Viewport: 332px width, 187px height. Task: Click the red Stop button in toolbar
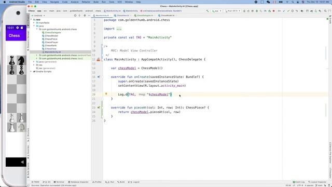click(x=273, y=11)
